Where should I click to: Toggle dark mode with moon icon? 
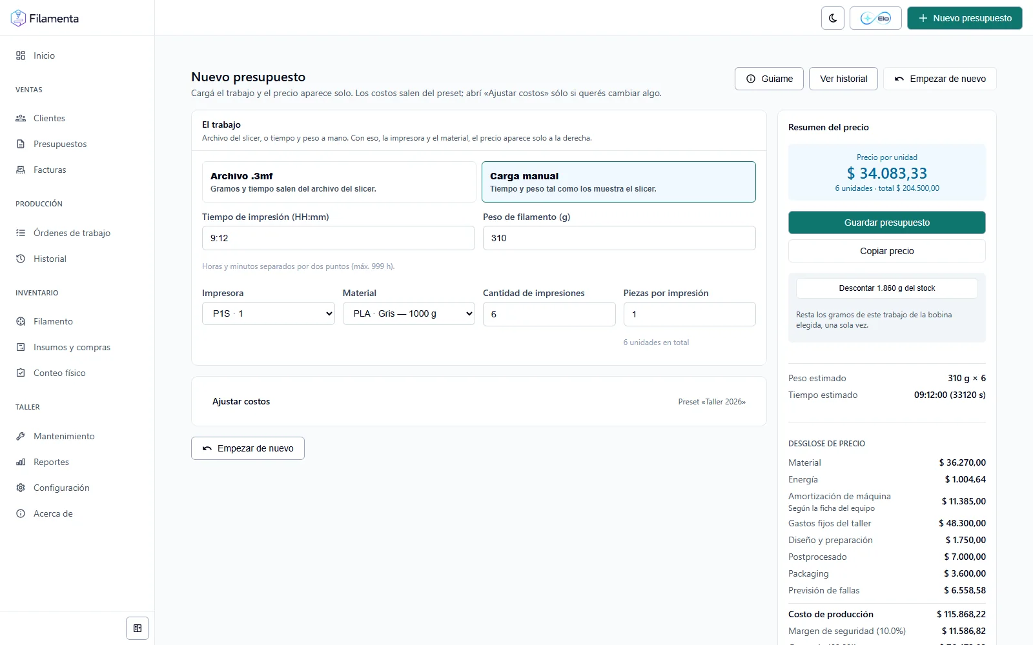click(x=833, y=18)
